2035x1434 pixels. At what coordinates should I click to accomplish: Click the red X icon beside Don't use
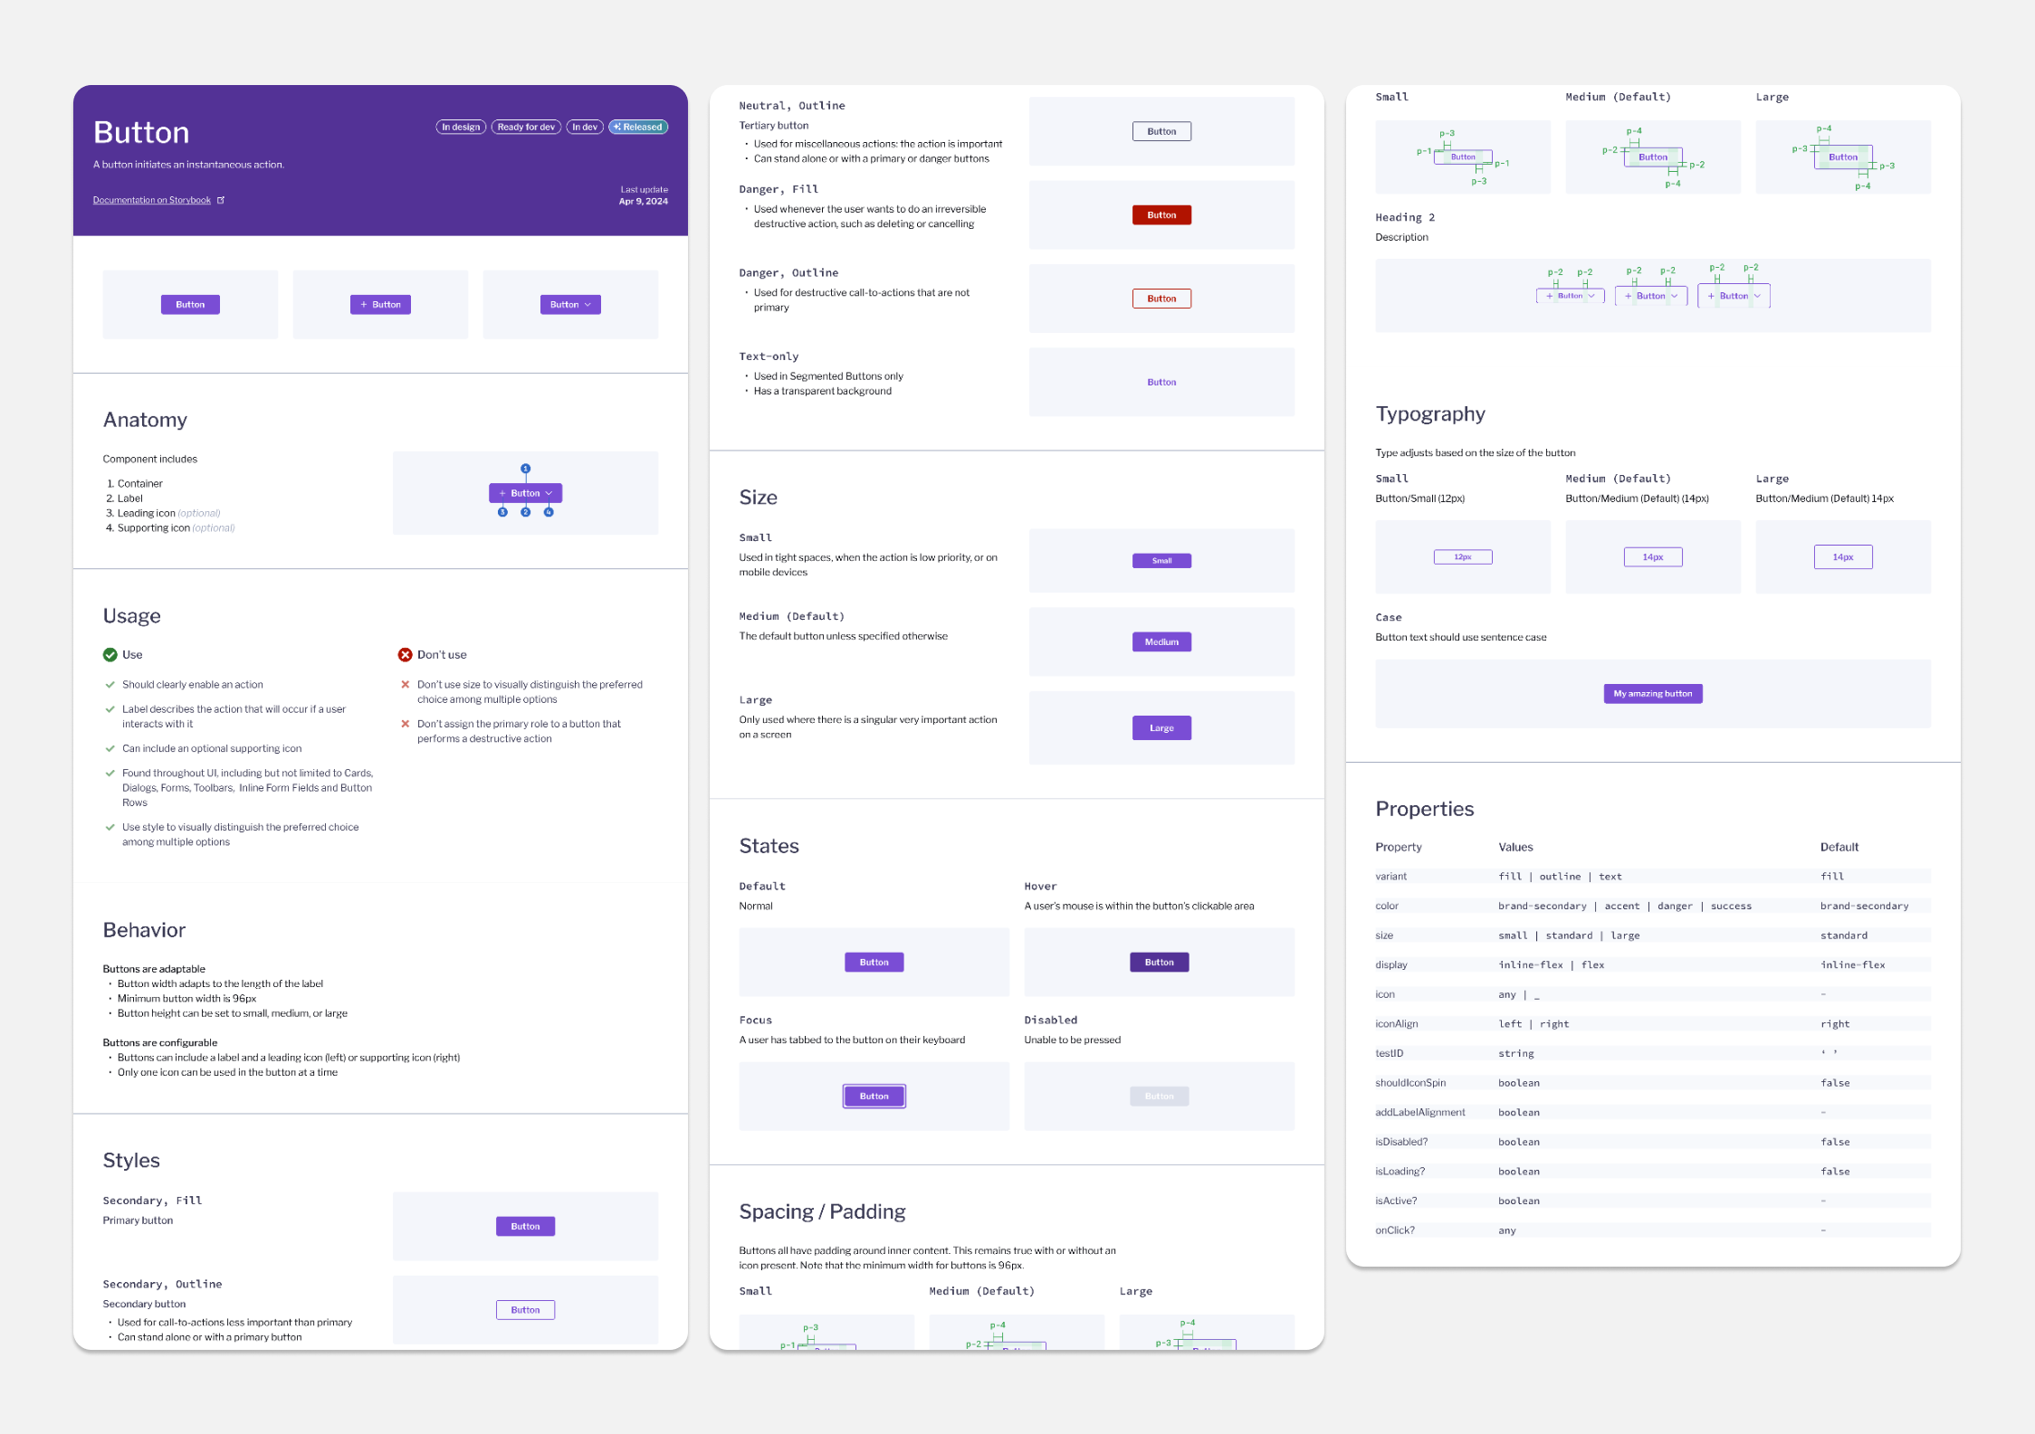click(405, 654)
